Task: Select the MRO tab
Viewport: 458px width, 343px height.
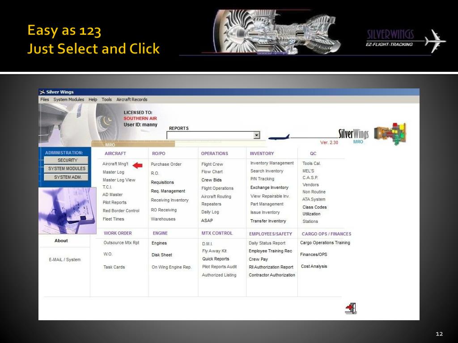Action: [110, 145]
